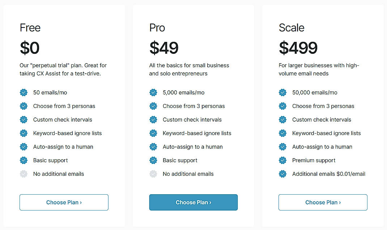Image resolution: width=387 pixels, height=230 pixels.
Task: Click Choose Plan under the Scale plan
Action: click(323, 202)
